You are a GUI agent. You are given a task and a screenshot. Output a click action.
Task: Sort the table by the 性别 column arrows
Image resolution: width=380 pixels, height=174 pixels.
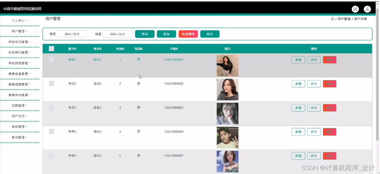point(142,49)
